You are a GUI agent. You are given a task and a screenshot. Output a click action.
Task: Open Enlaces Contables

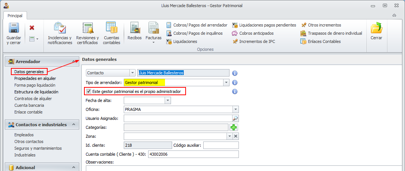[x=321, y=41]
